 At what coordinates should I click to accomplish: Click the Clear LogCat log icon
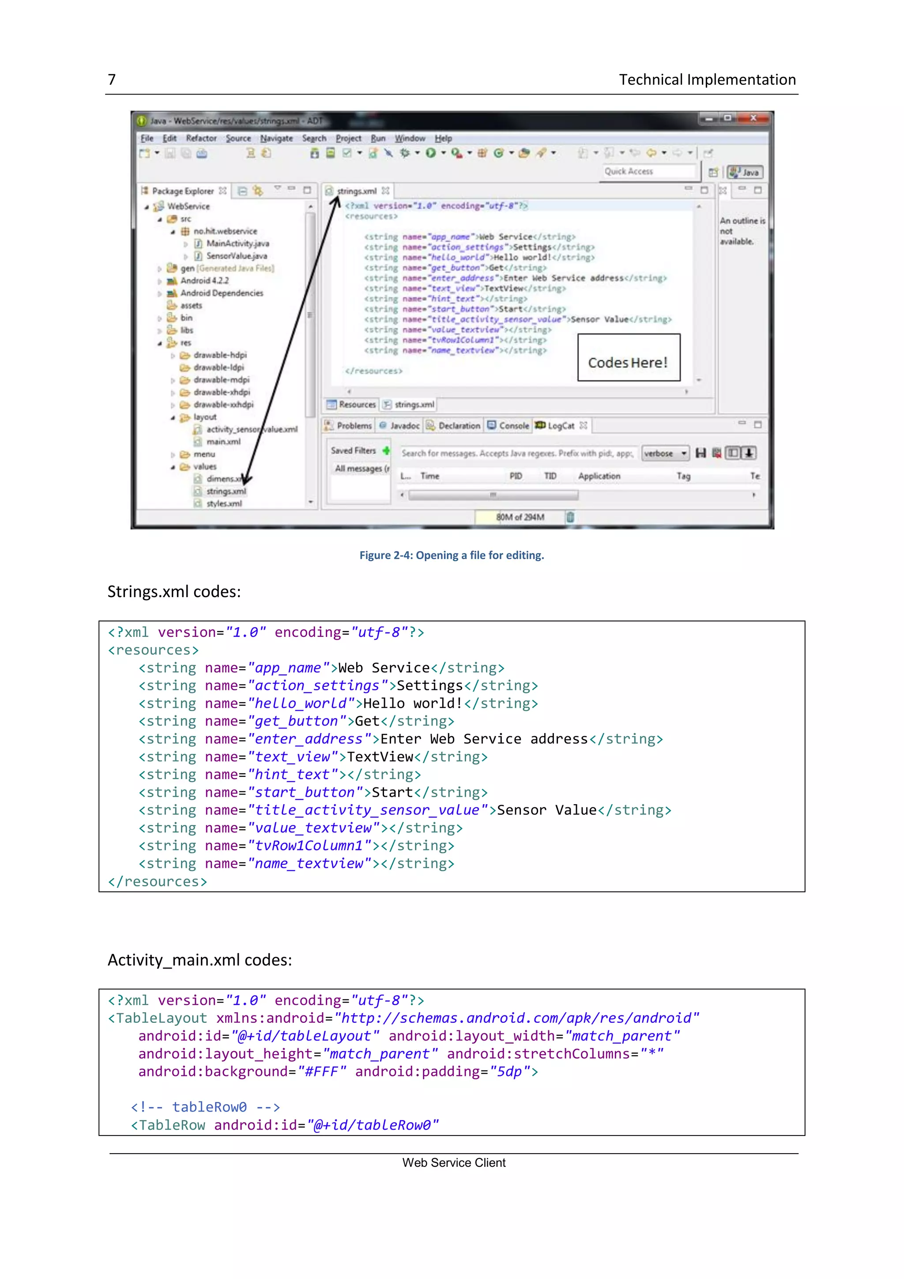click(716, 454)
